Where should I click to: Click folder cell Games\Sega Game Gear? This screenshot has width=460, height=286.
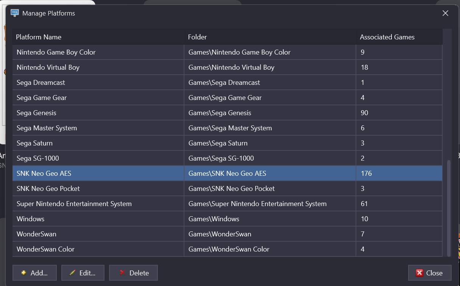(270, 98)
